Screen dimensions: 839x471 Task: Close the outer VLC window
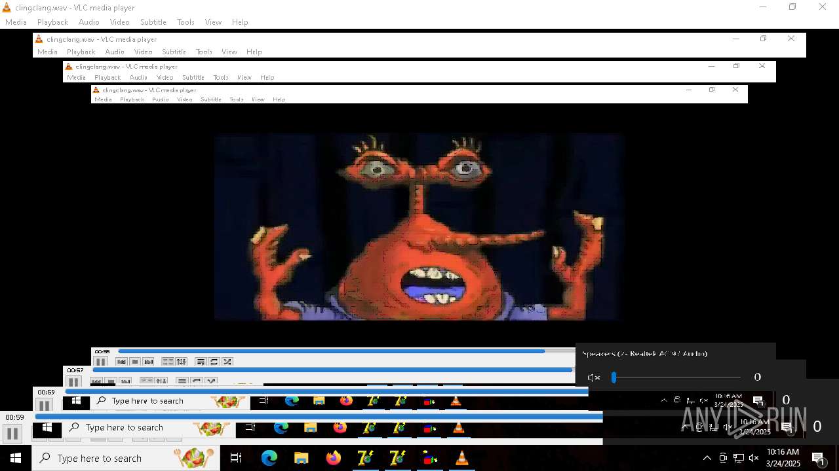[x=823, y=7]
